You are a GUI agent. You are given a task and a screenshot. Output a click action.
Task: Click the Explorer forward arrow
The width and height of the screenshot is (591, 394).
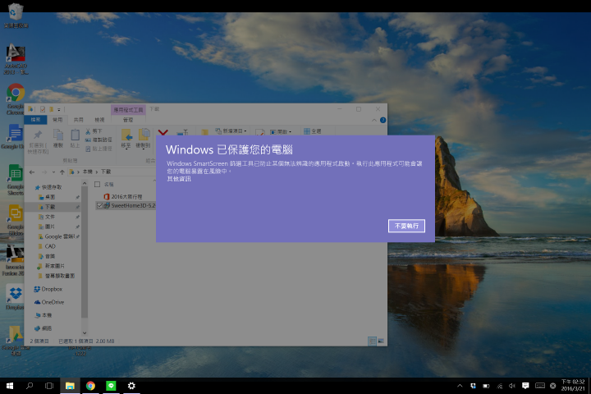tap(44, 172)
